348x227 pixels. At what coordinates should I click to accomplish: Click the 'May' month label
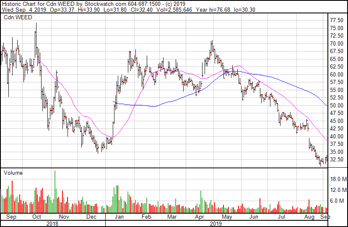[x=227, y=217]
